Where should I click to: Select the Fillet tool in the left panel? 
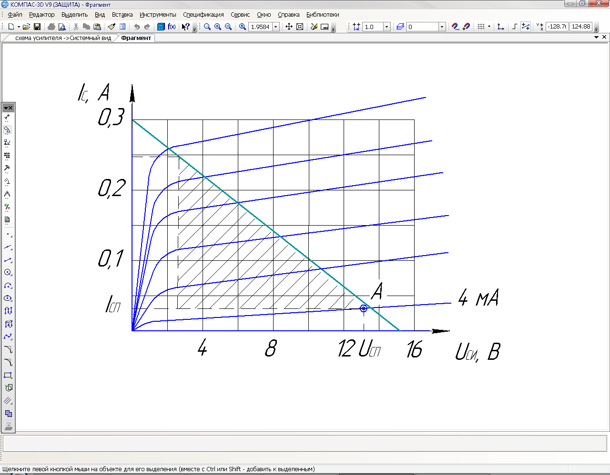pyautogui.click(x=8, y=362)
